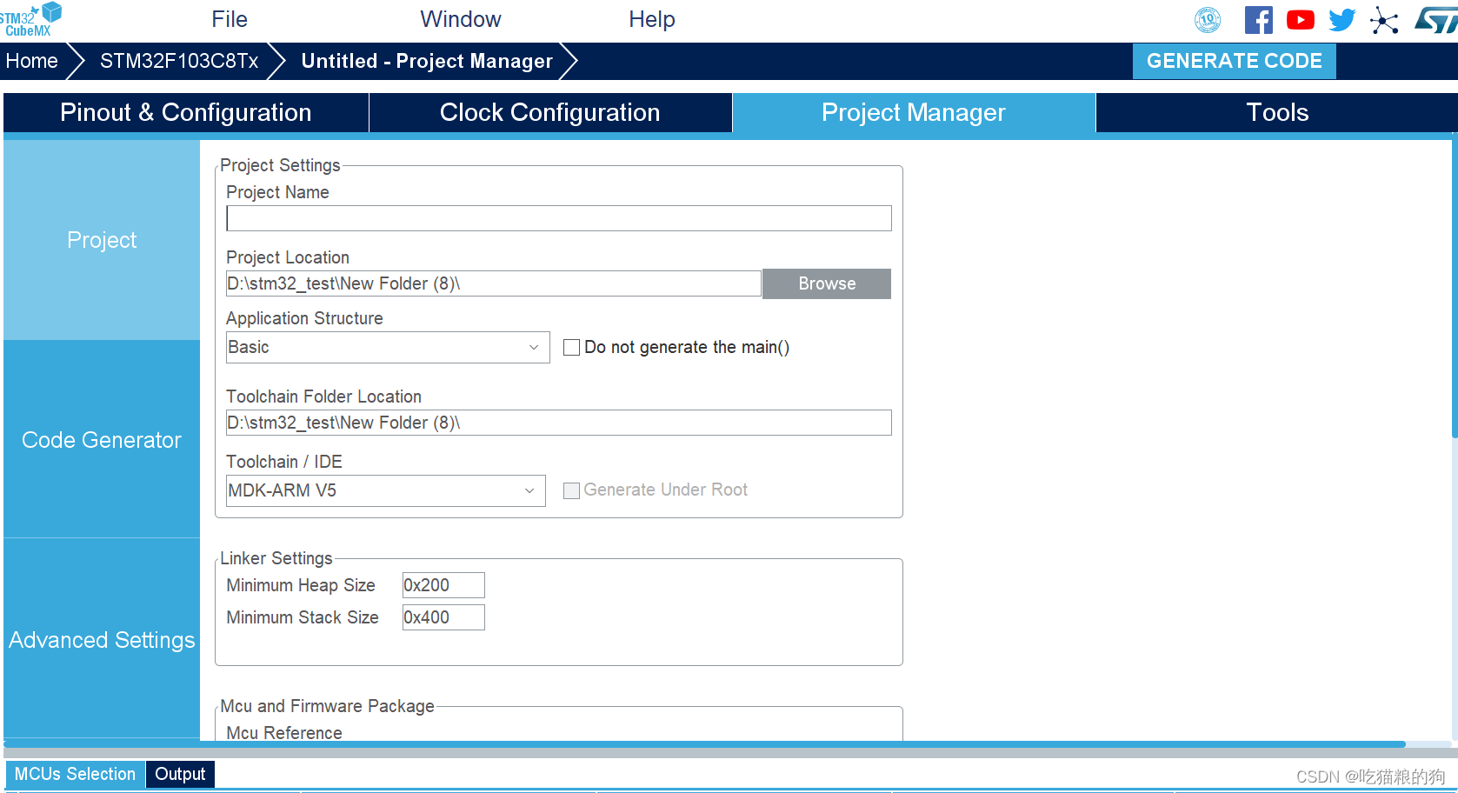This screenshot has width=1458, height=793.
Task: Focus the Project Name input field
Action: (559, 218)
